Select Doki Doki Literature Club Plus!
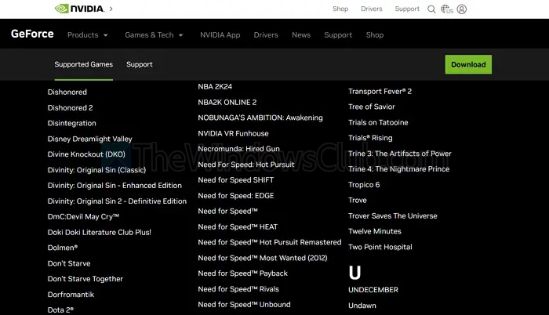The width and height of the screenshot is (549, 315). 99,233
